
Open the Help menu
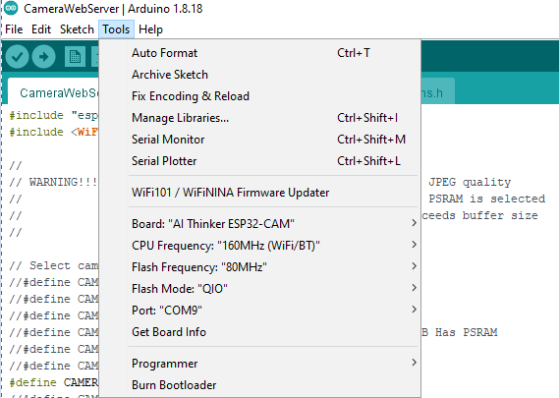pos(150,29)
